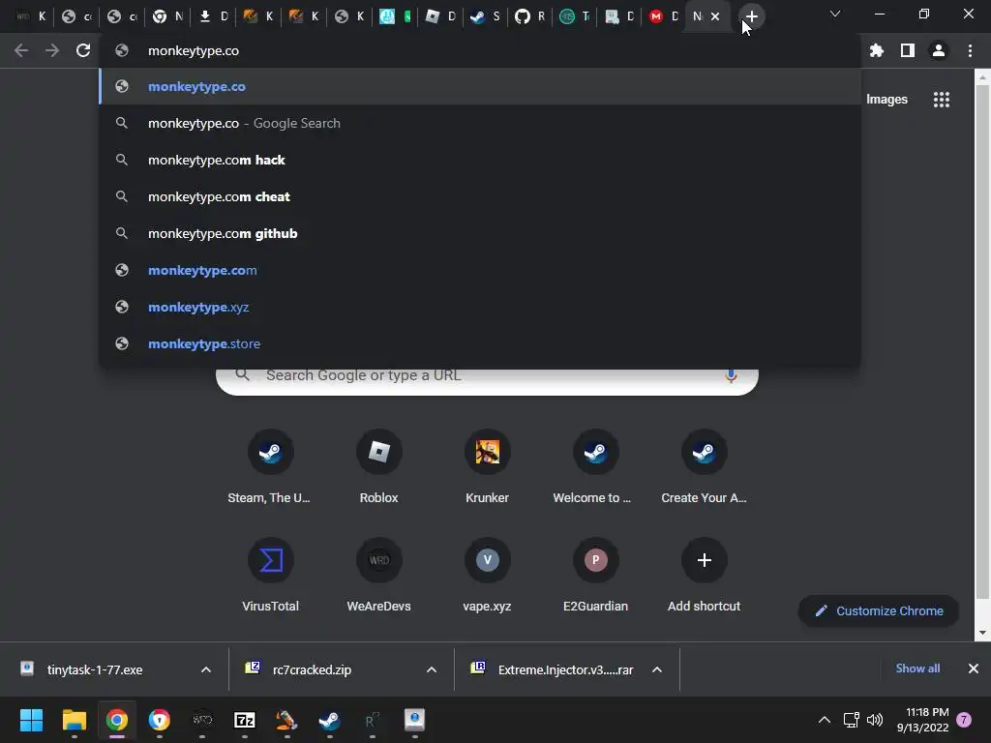Choose monkeytype.co - Google Search suggestion
Image resolution: width=991 pixels, height=743 pixels.
tap(480, 123)
